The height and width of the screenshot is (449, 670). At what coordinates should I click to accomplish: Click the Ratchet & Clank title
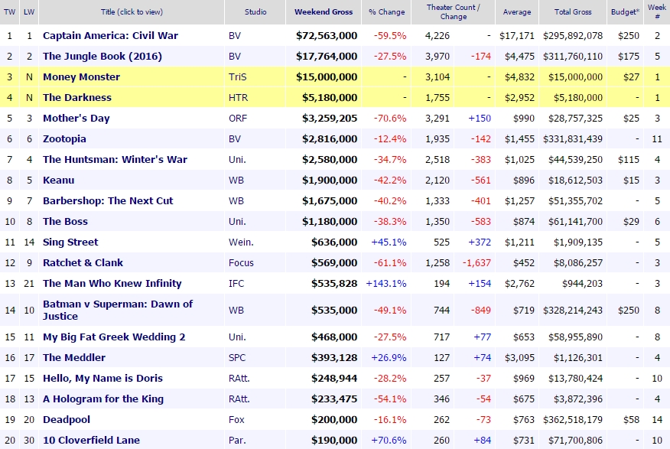83,262
